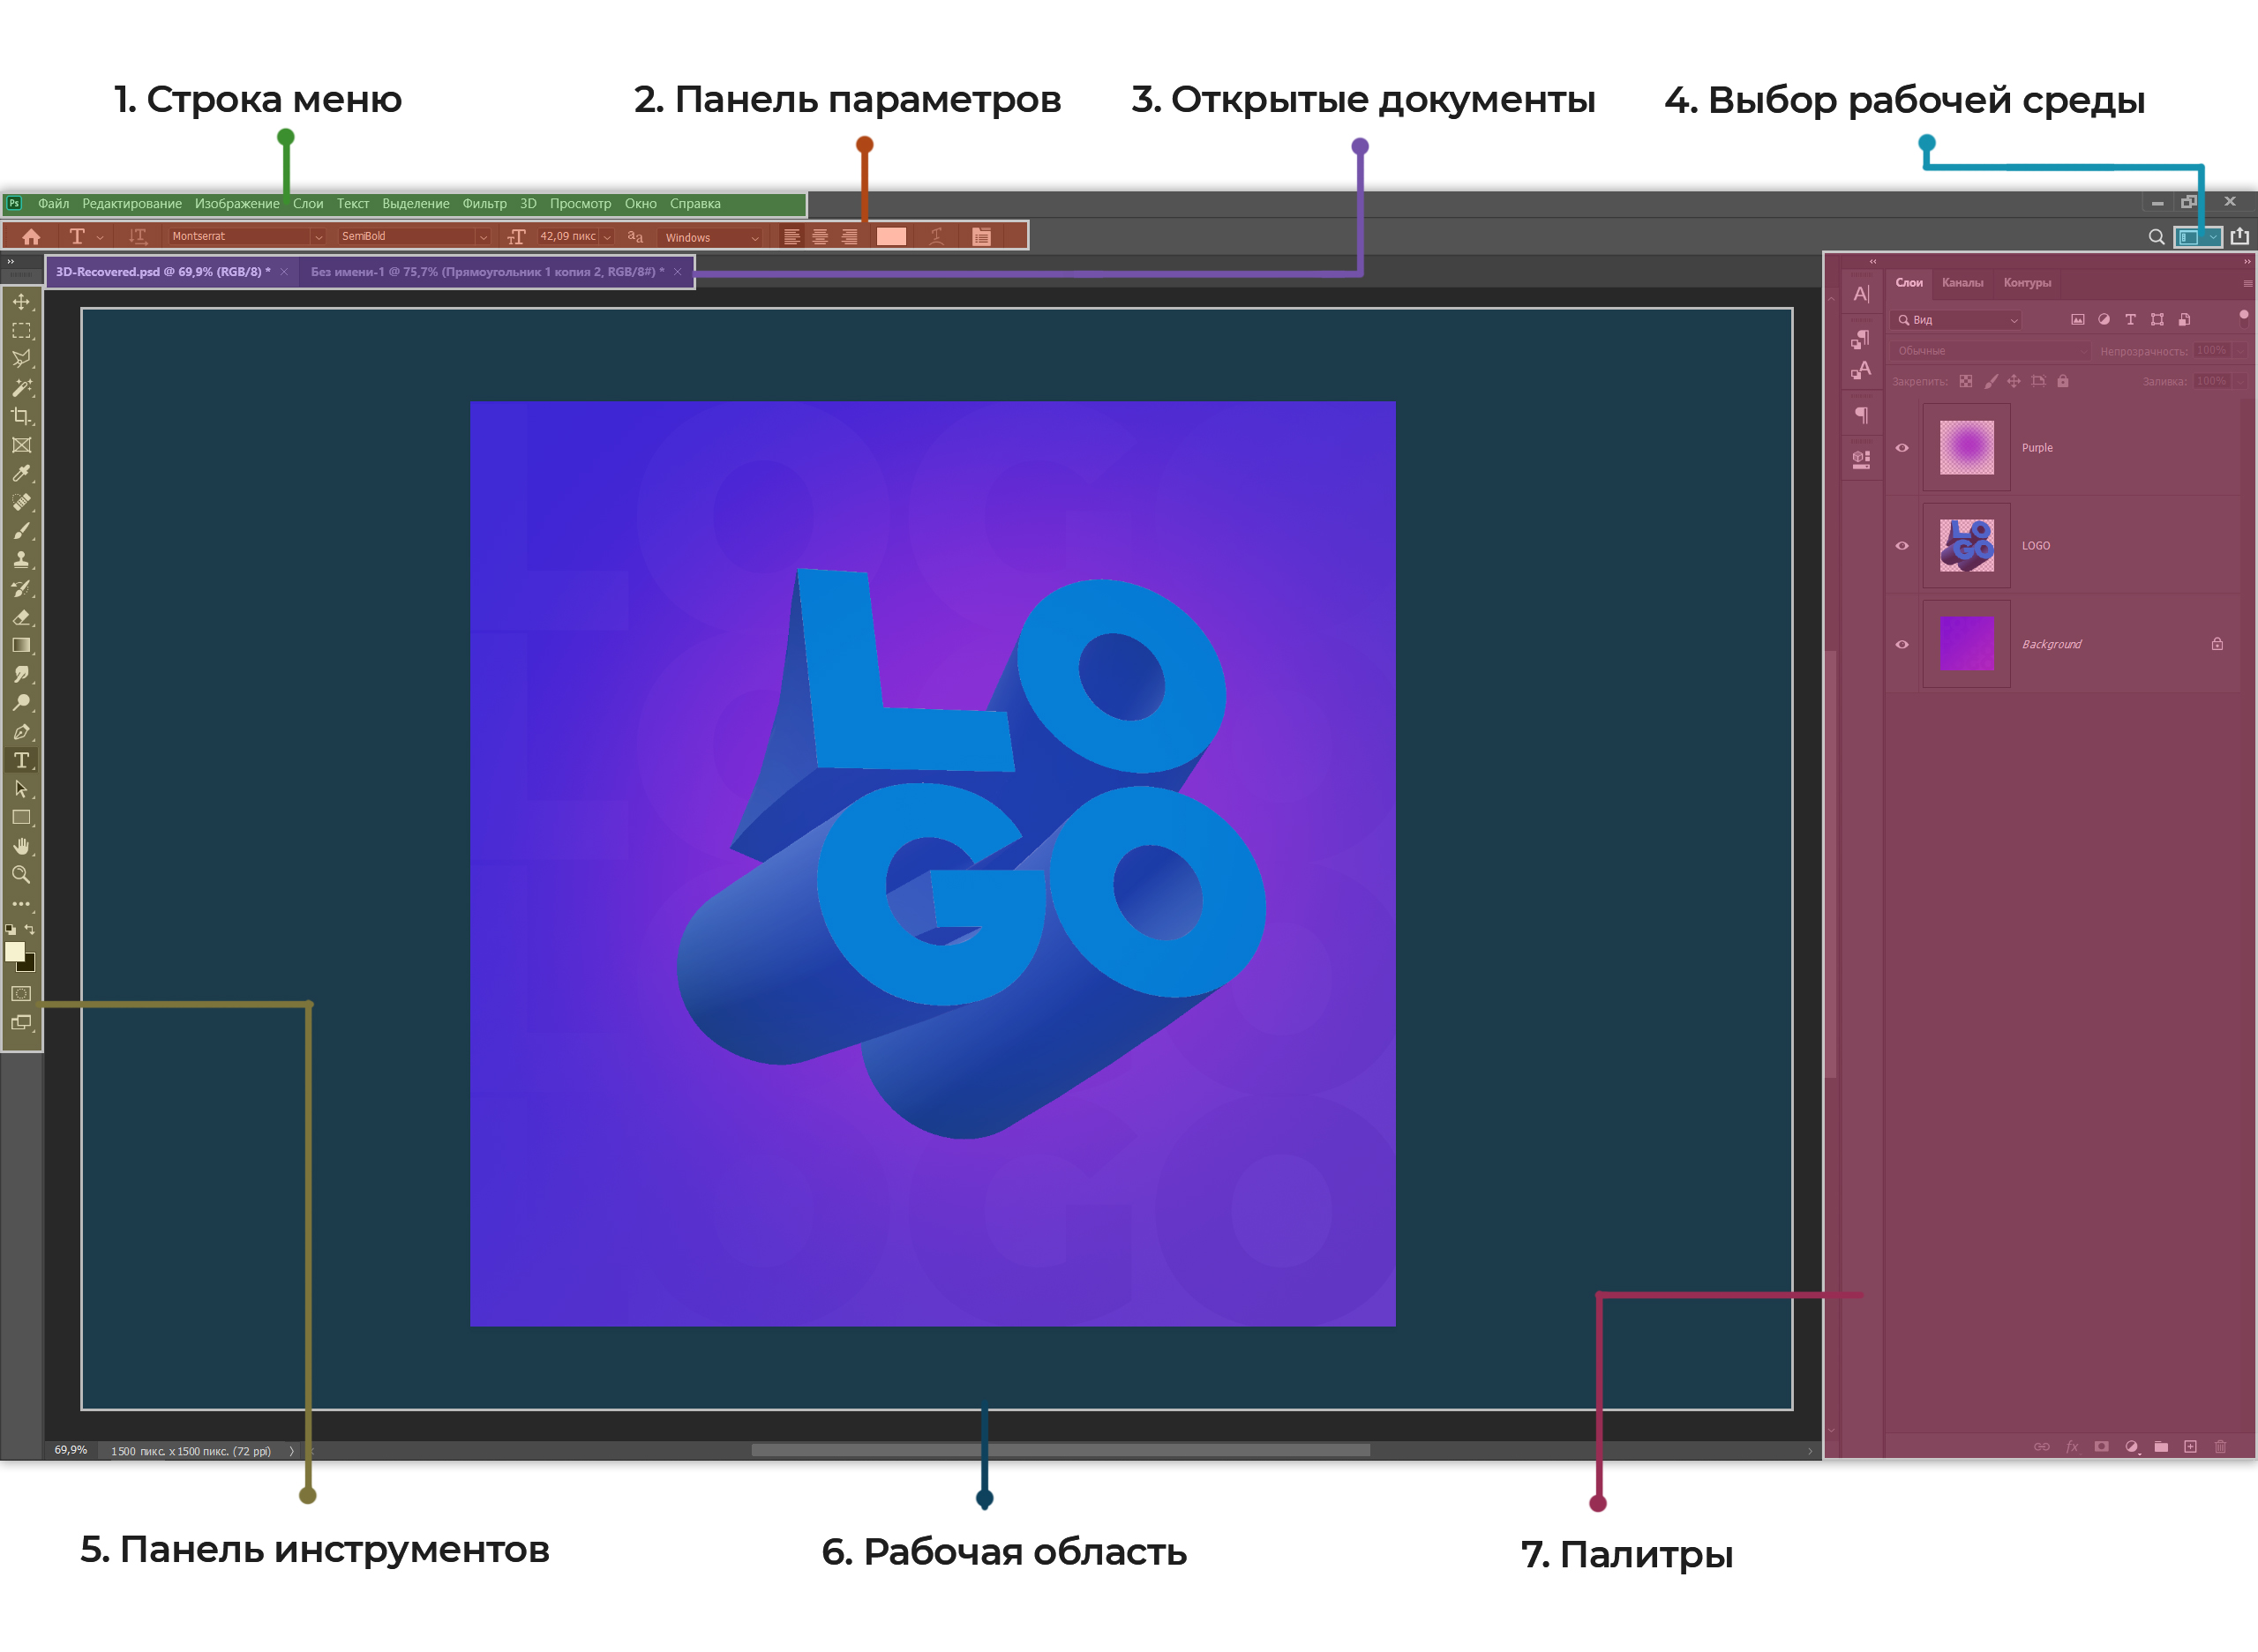Screen dimensions: 2258x1652
Task: Hide the Purple layer
Action: click(x=1902, y=448)
